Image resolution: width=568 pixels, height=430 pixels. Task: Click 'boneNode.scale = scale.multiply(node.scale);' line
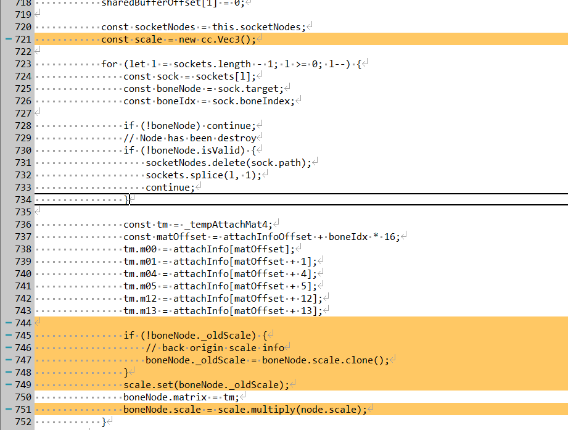(x=245, y=410)
